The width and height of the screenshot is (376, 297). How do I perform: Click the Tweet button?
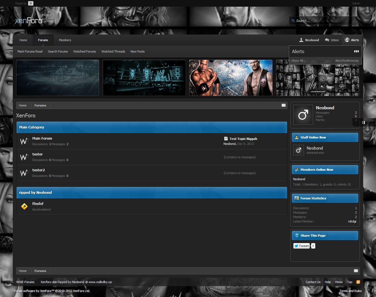pos(301,246)
